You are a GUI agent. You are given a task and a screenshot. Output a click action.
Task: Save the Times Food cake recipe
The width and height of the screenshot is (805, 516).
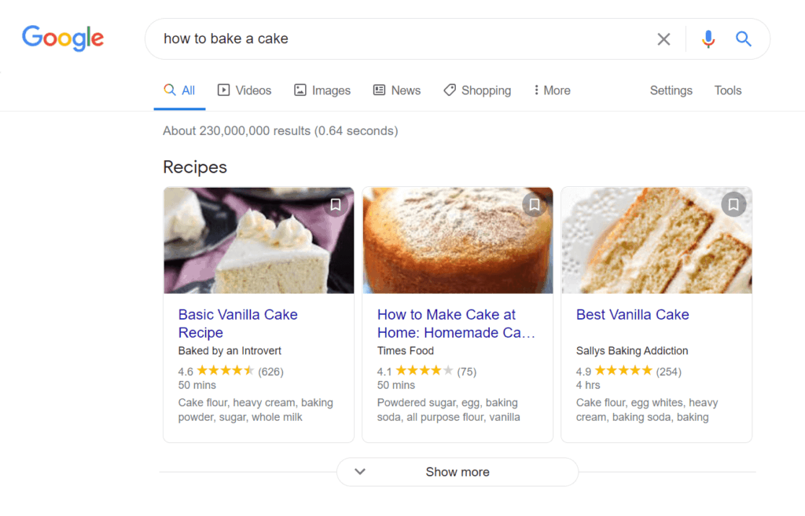535,205
